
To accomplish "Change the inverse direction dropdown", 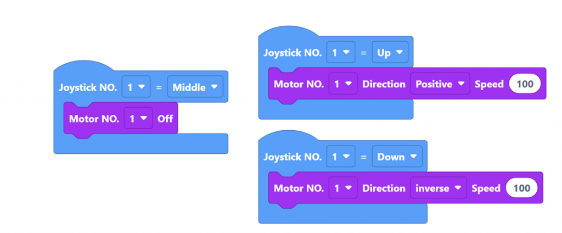I will [x=438, y=188].
